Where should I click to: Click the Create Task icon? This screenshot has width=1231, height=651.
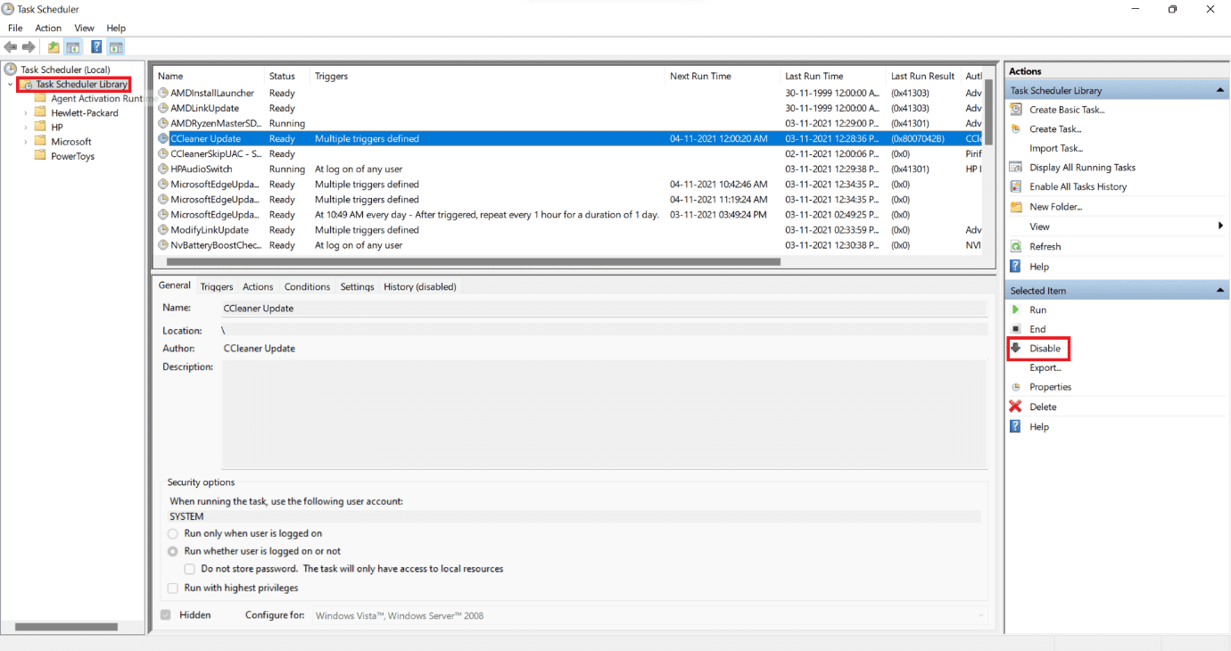(x=1015, y=128)
